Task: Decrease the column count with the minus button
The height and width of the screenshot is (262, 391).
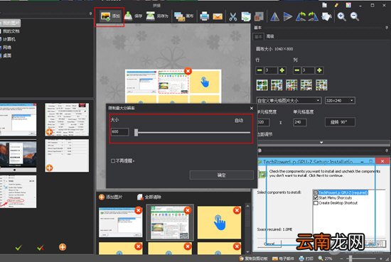Action: pos(296,70)
